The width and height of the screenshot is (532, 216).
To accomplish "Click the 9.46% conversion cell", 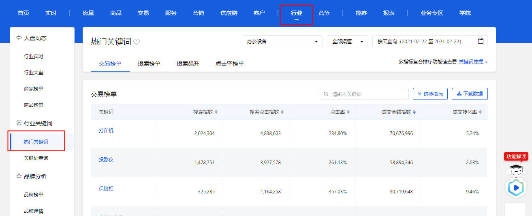I will (x=472, y=191).
